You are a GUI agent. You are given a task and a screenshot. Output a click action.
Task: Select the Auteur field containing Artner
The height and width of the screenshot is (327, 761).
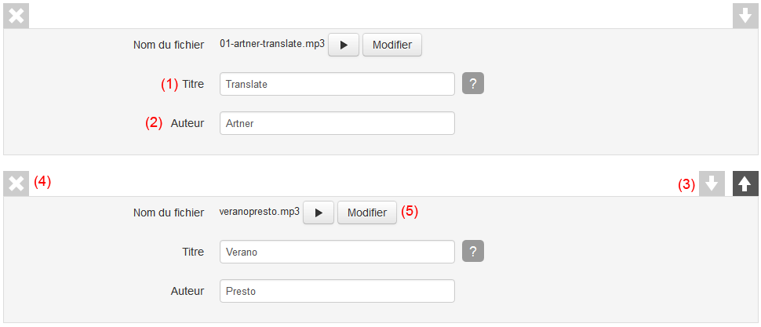point(337,123)
